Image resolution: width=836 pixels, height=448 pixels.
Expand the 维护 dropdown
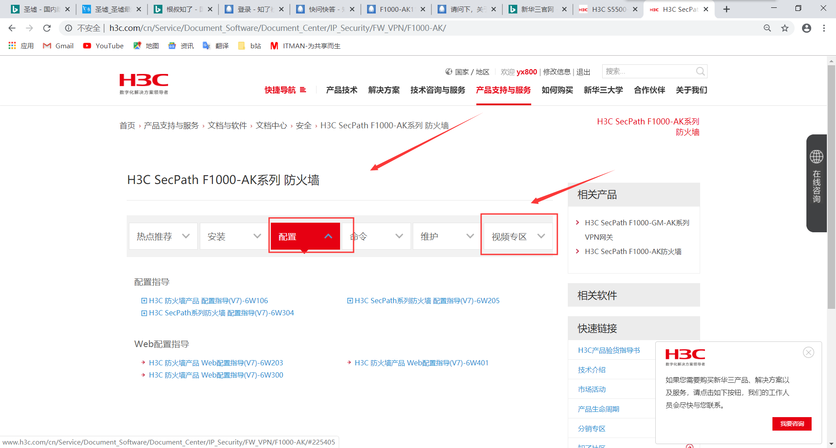[x=447, y=236]
